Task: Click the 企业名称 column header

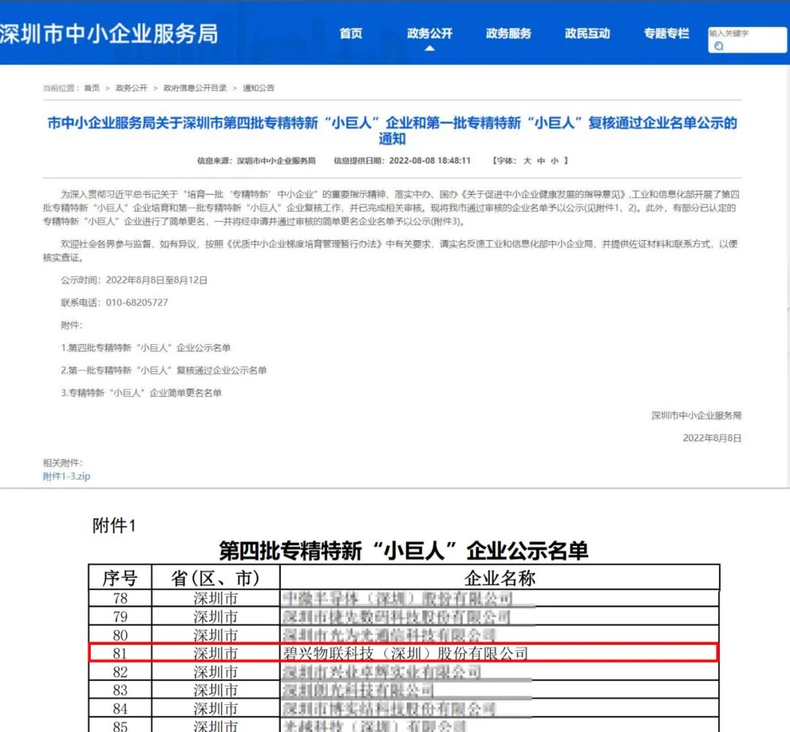Action: point(500,578)
